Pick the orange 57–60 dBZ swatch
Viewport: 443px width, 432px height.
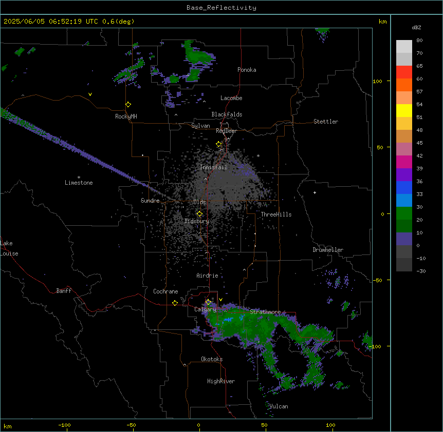(404, 85)
